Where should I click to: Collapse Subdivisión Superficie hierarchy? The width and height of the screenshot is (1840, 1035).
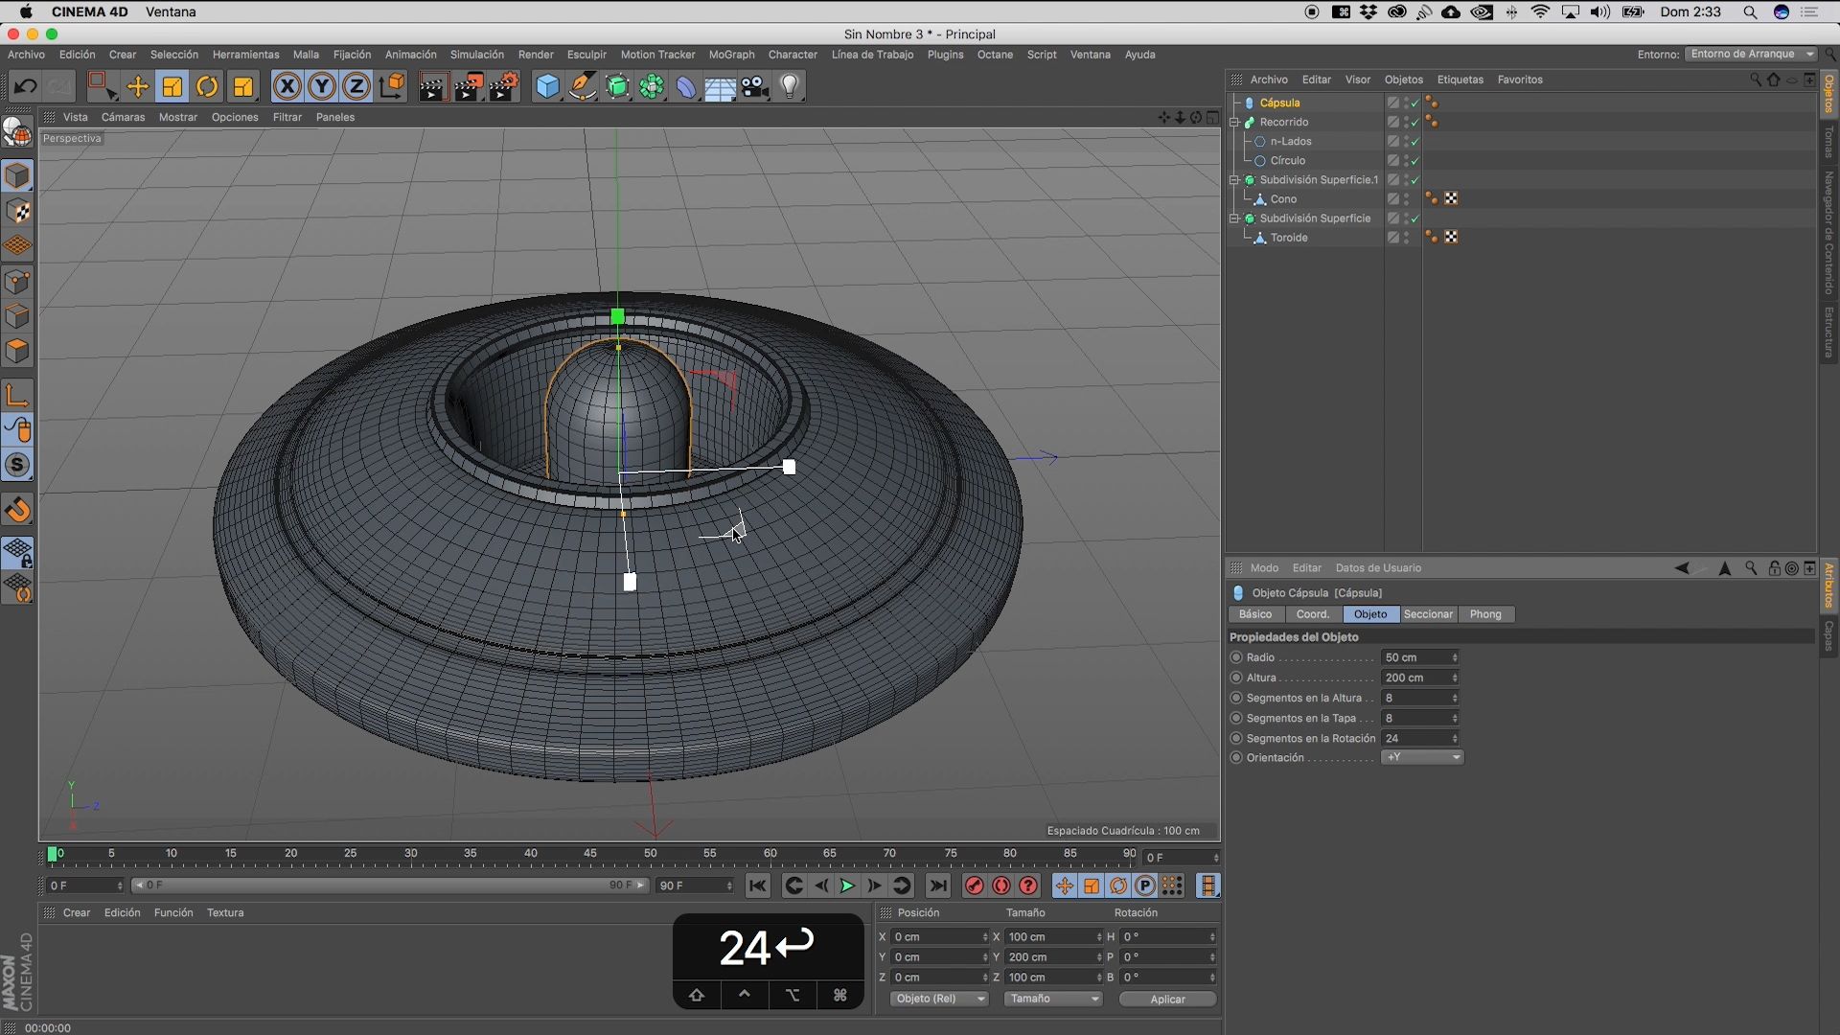[x=1235, y=218]
